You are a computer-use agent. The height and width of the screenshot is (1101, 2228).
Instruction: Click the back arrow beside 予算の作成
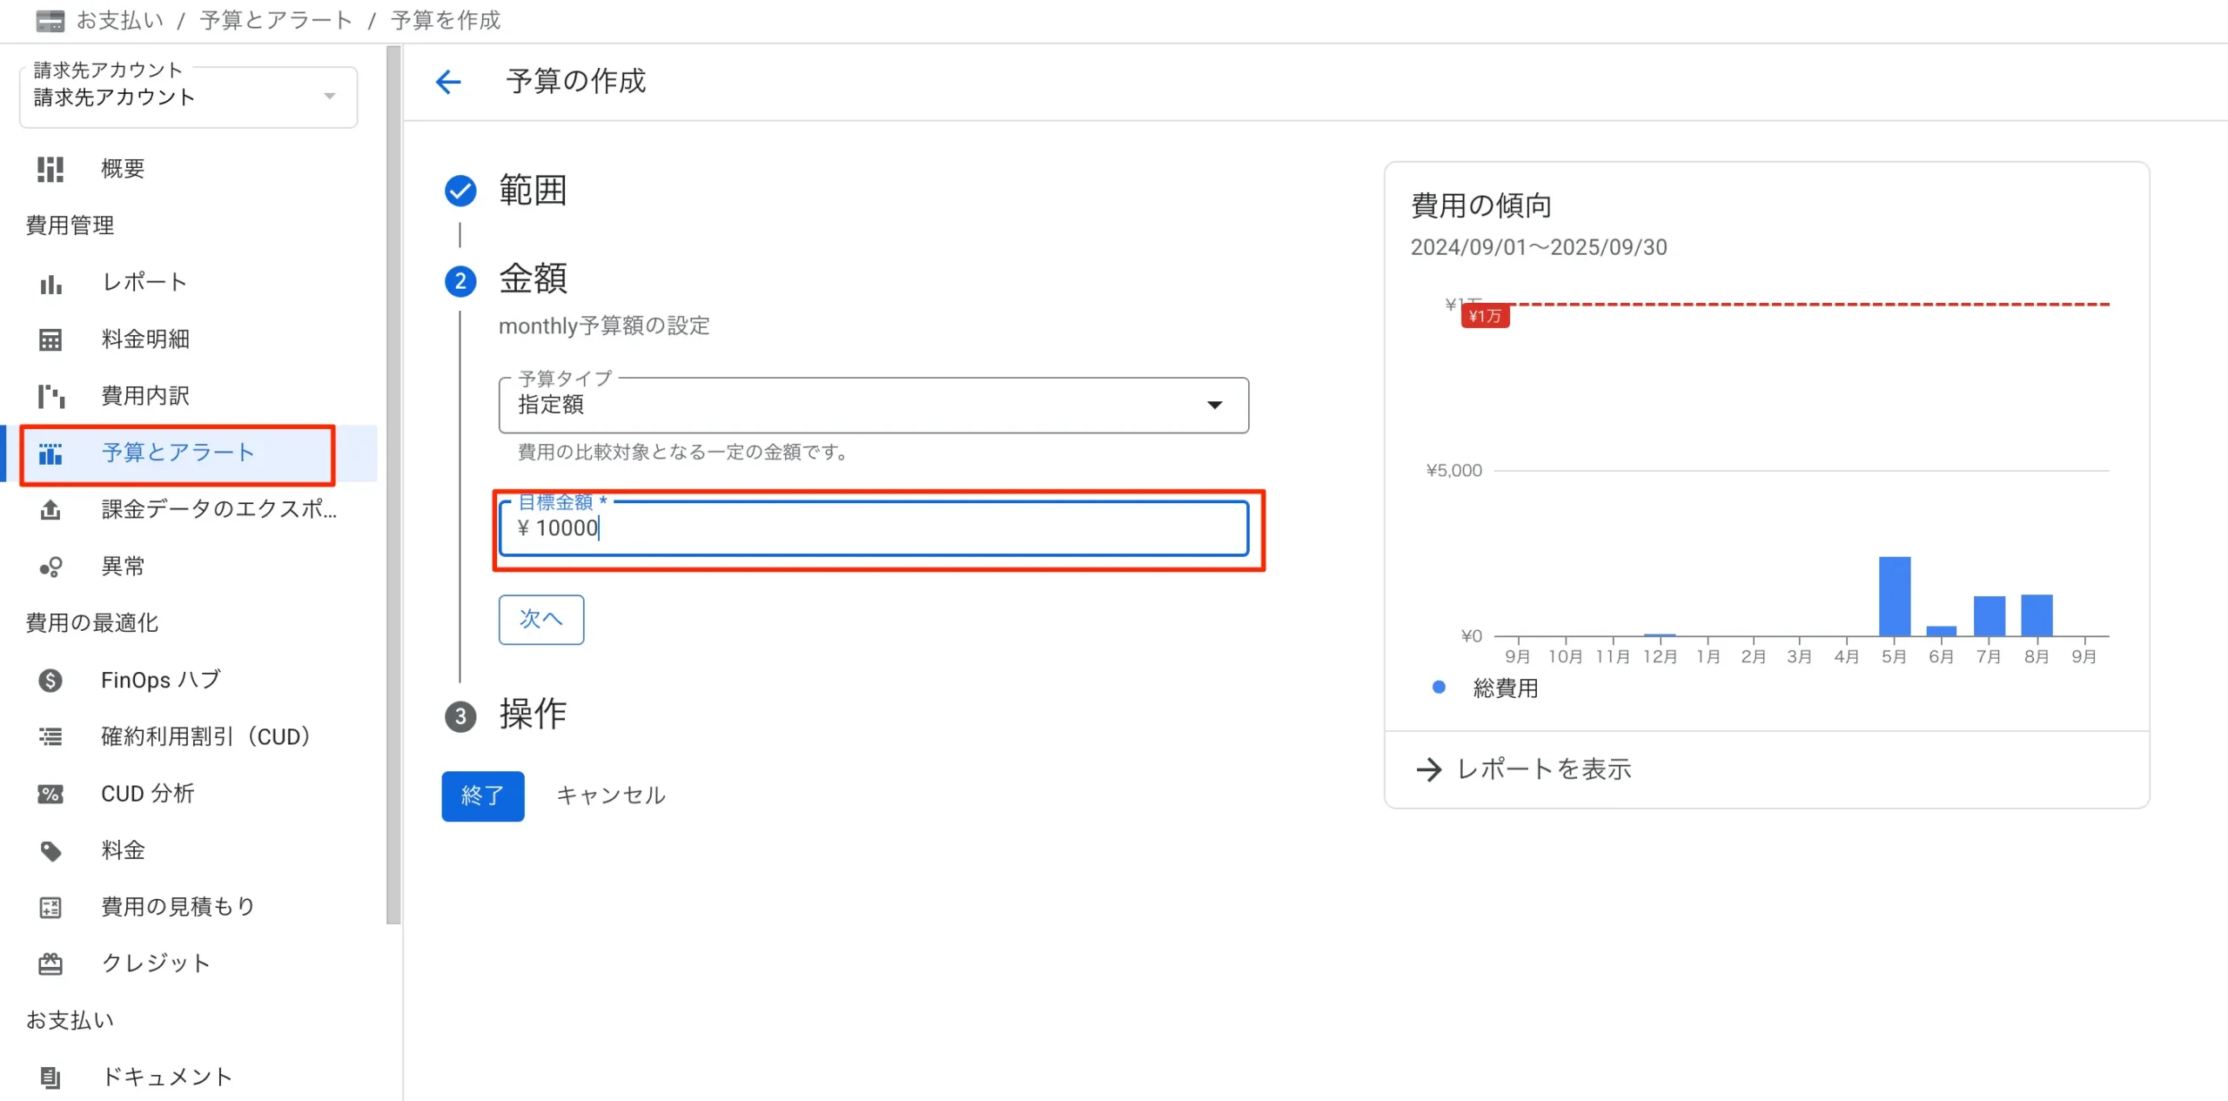pos(448,82)
